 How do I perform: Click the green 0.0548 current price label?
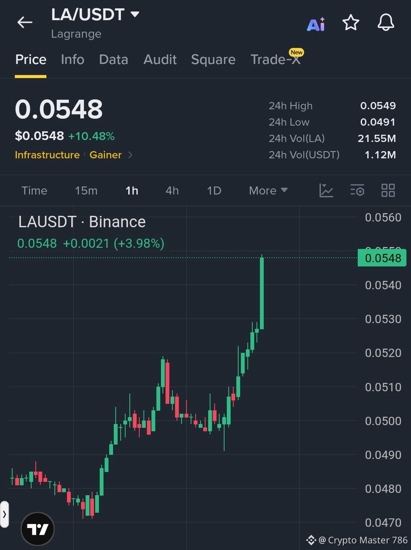click(x=382, y=258)
